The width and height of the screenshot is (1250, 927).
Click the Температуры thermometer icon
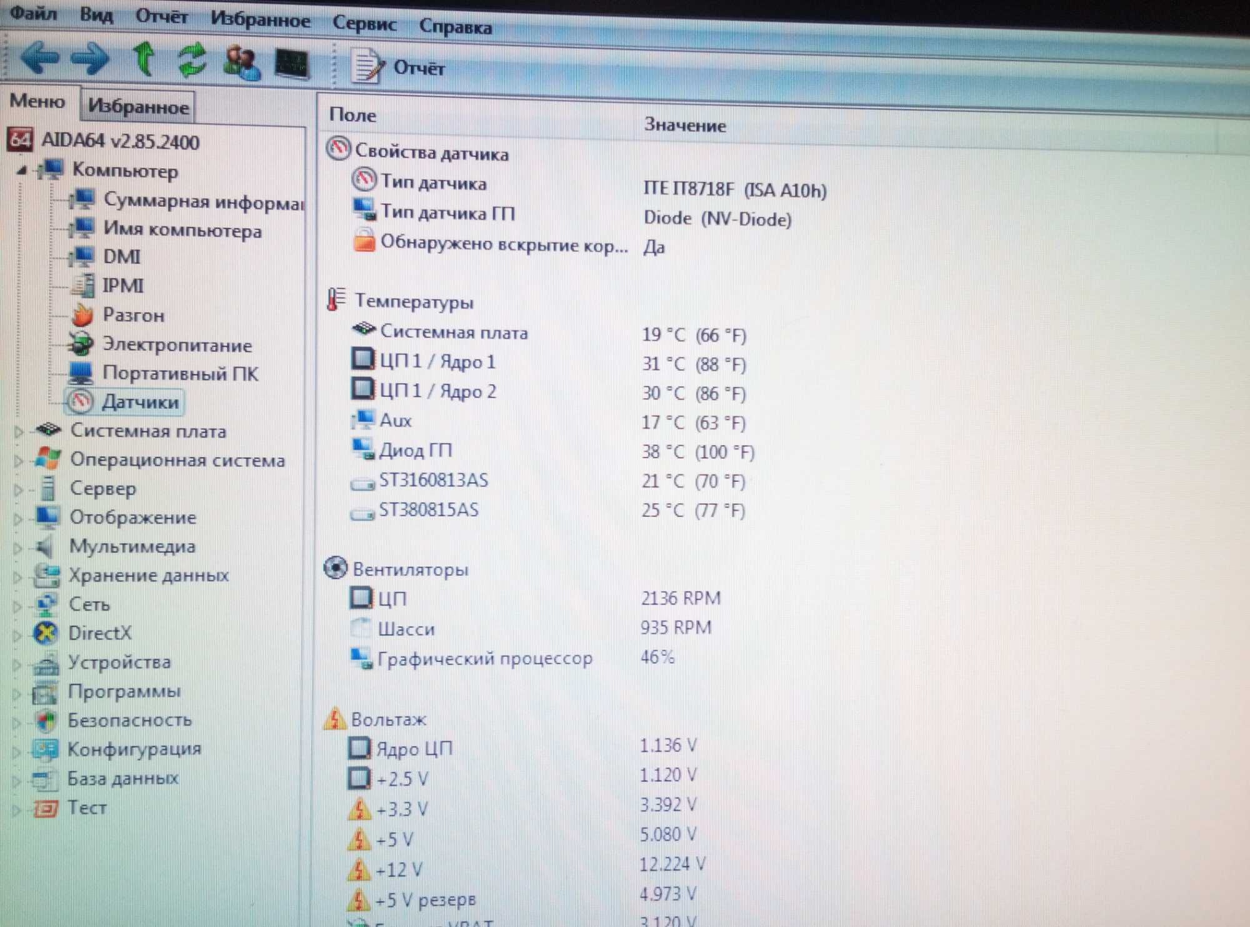tap(336, 300)
